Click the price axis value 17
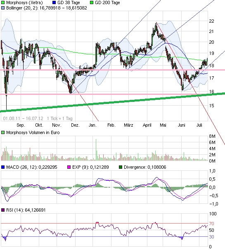The height and width of the screenshot is (250, 225). (211, 78)
